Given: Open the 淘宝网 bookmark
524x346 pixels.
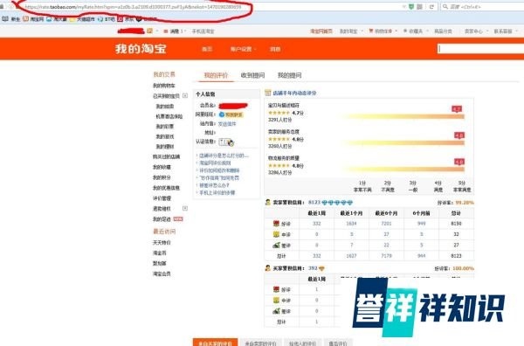Looking at the screenshot, I should coord(33,19).
